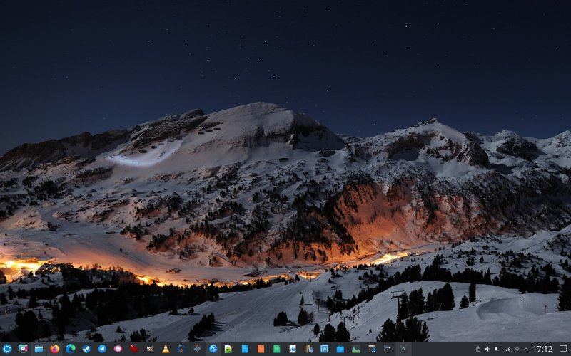Open the KDE application launcher
The width and height of the screenshot is (571, 356).
click(7, 349)
